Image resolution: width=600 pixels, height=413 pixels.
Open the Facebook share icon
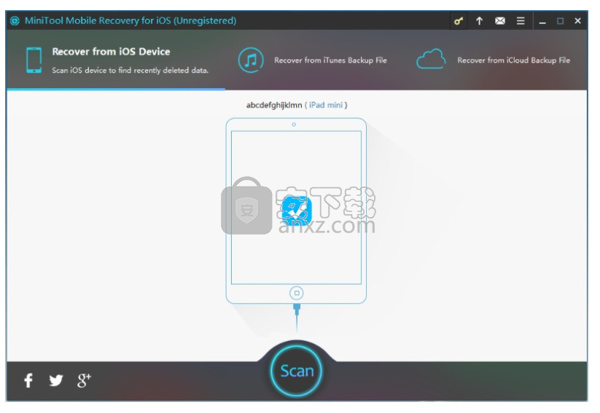[28, 380]
